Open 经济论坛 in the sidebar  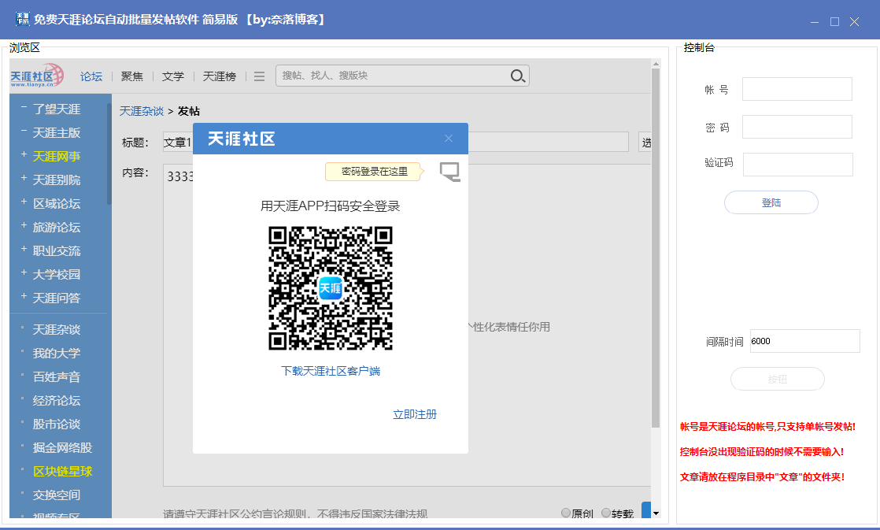click(57, 400)
